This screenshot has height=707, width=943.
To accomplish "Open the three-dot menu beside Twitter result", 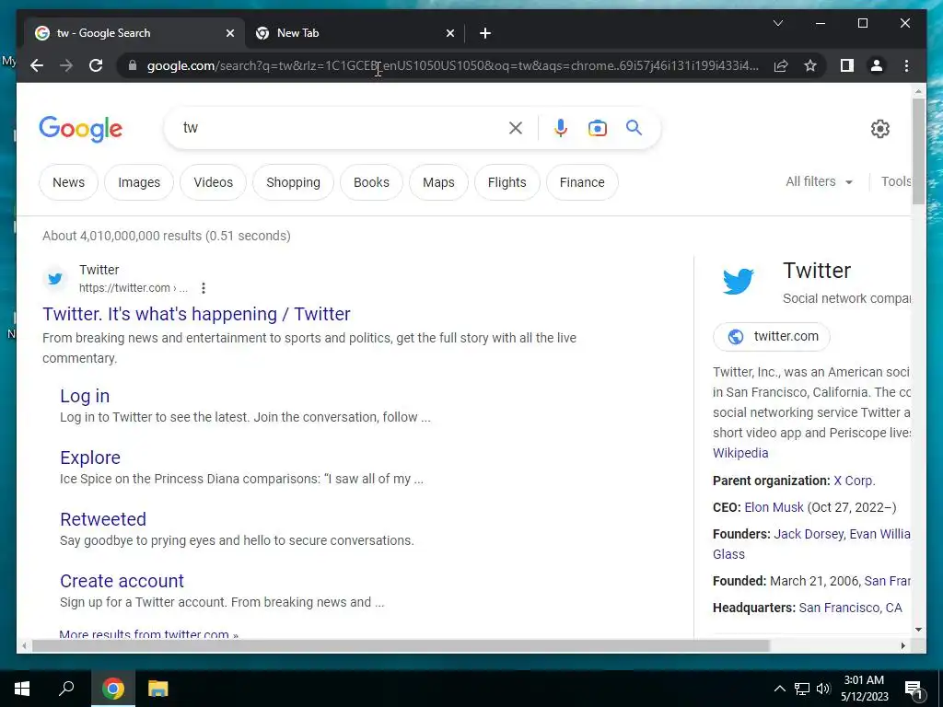I will tap(204, 288).
